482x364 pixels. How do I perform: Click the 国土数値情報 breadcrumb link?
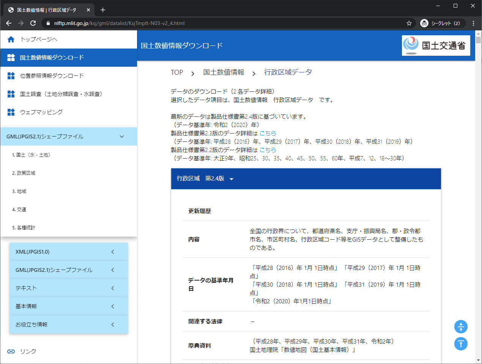click(x=224, y=72)
